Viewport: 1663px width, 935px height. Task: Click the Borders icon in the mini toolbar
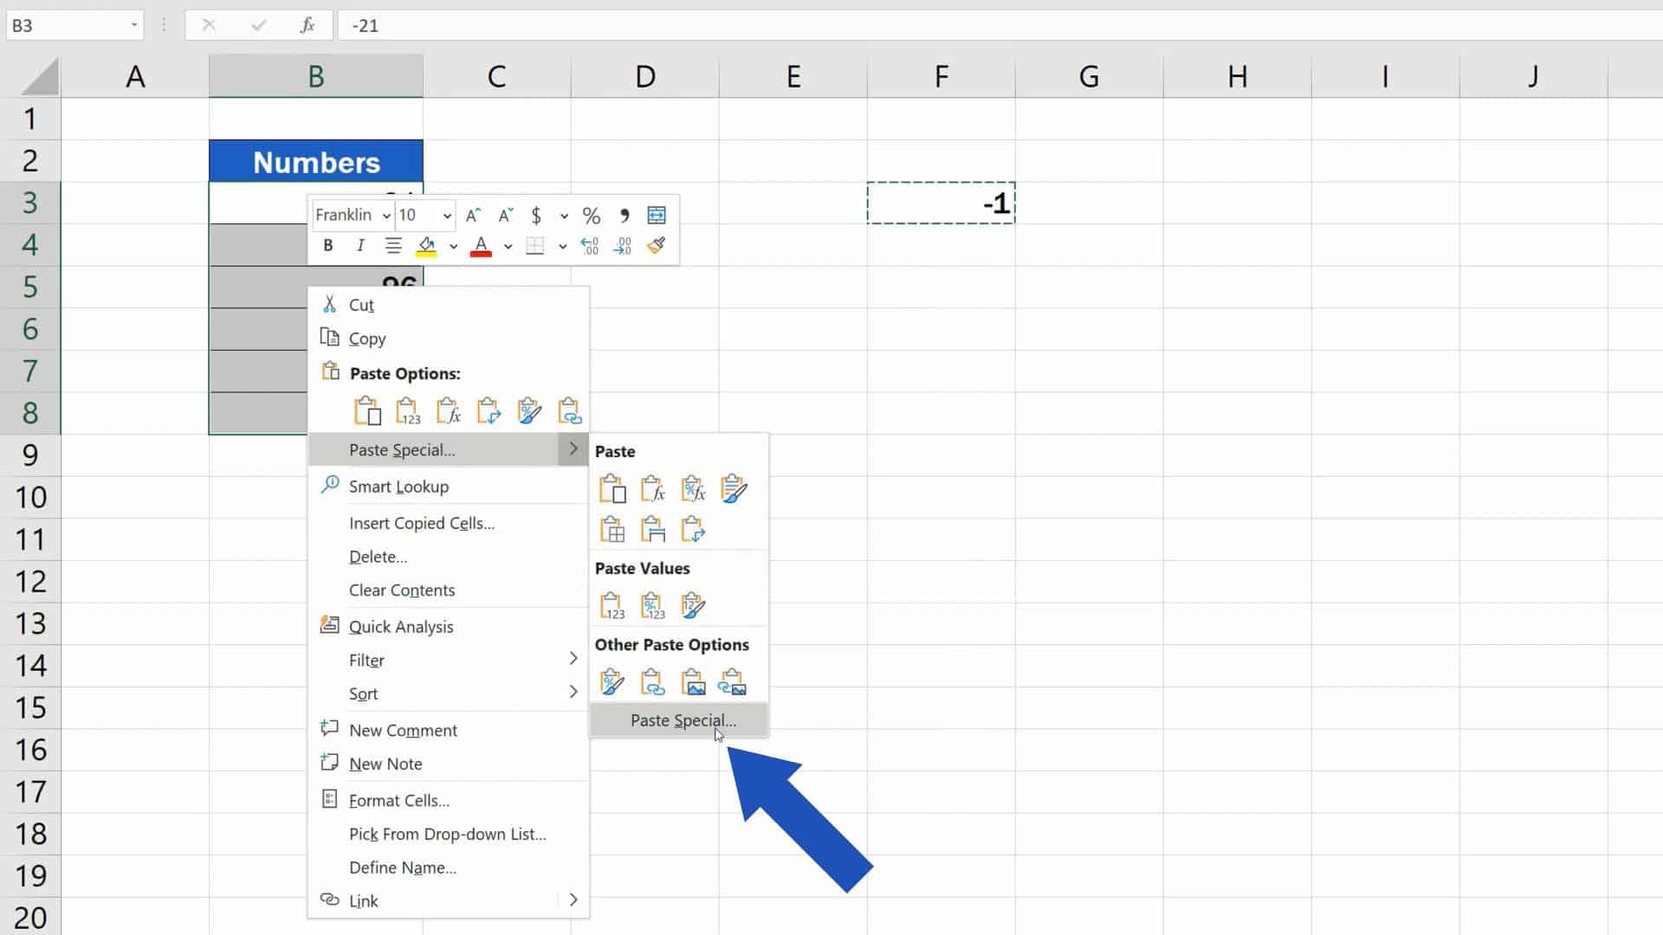tap(535, 246)
